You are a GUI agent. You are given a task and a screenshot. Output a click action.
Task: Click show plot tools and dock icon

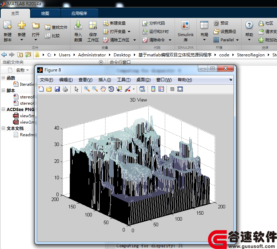pos(180,89)
